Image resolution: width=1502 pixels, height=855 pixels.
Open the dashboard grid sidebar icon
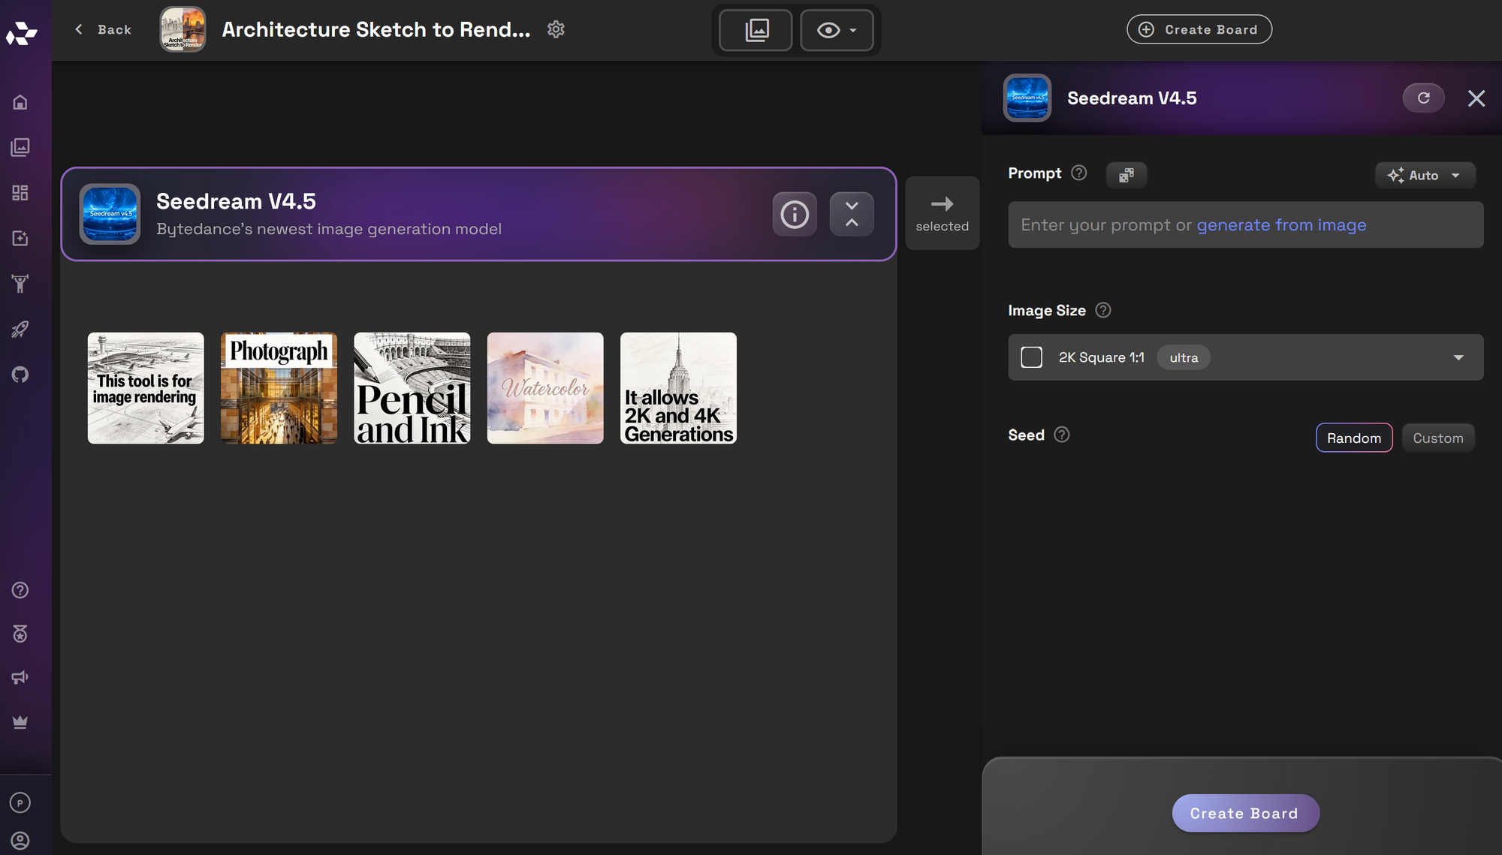click(x=20, y=193)
